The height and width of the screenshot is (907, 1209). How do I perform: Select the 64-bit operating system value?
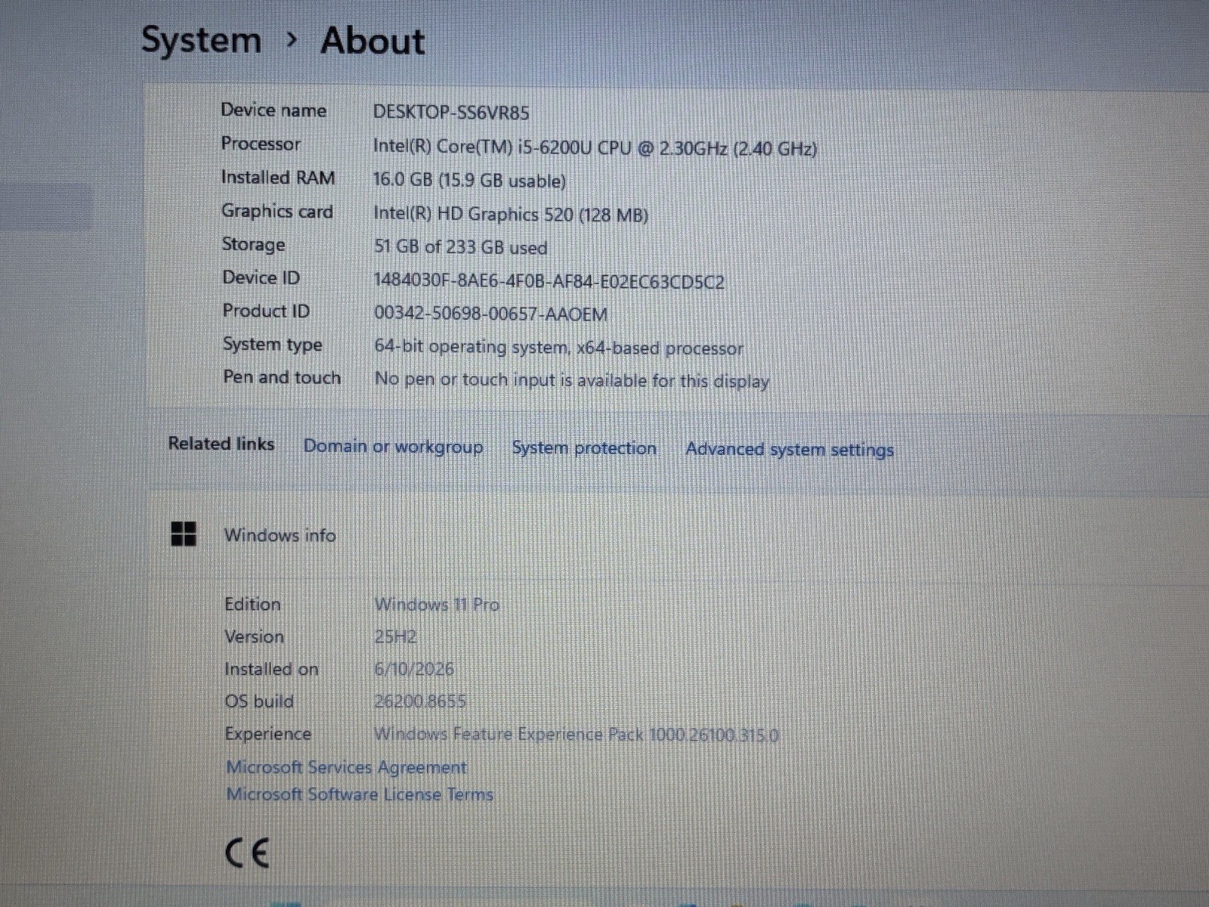(558, 348)
